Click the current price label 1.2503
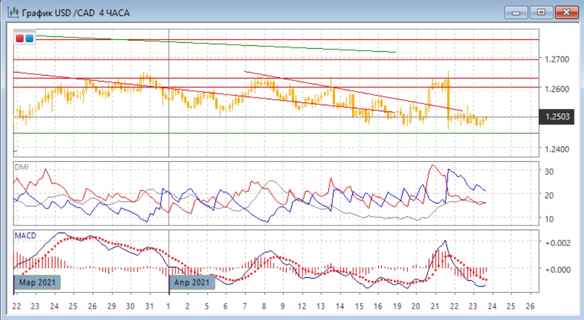584x320 pixels. point(559,117)
